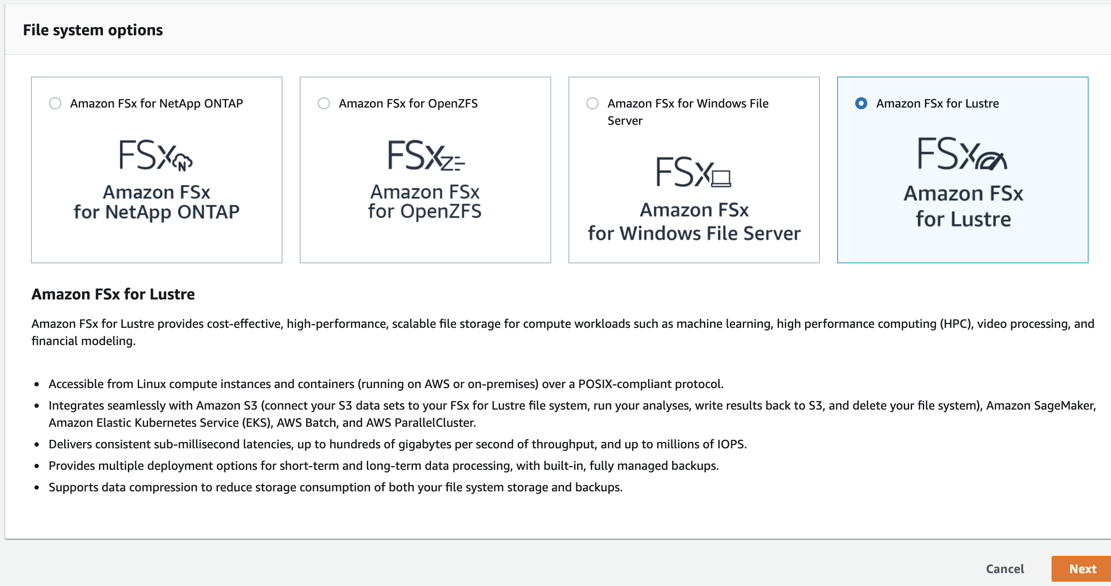The width and height of the screenshot is (1111, 586).
Task: Click the bullet about POSIX-compliant protocol access
Action: [386, 384]
